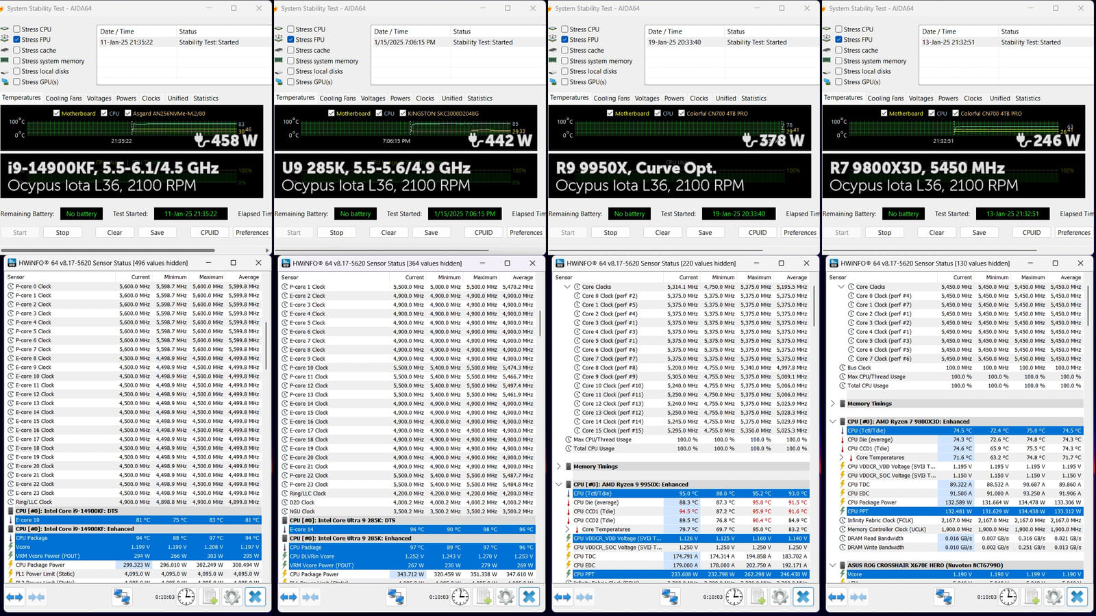Viewport: 1096px width, 616px height.
Task: Open gear settings in HWiNFO 364-values-hidden window
Action: click(x=506, y=597)
